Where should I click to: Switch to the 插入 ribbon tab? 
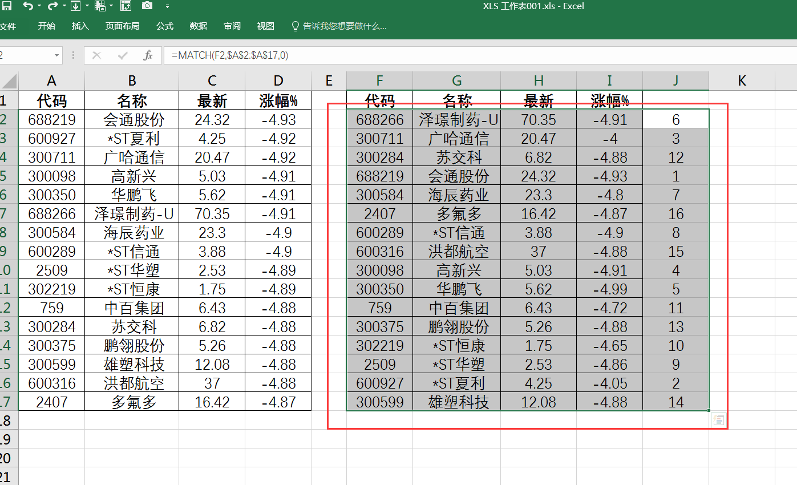coord(80,26)
